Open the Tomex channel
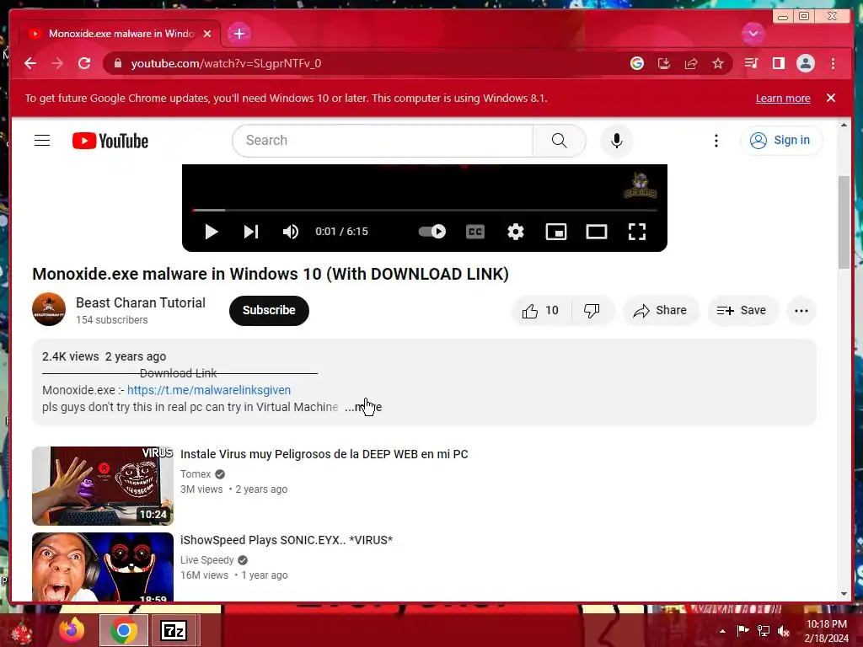The image size is (863, 647). (196, 474)
